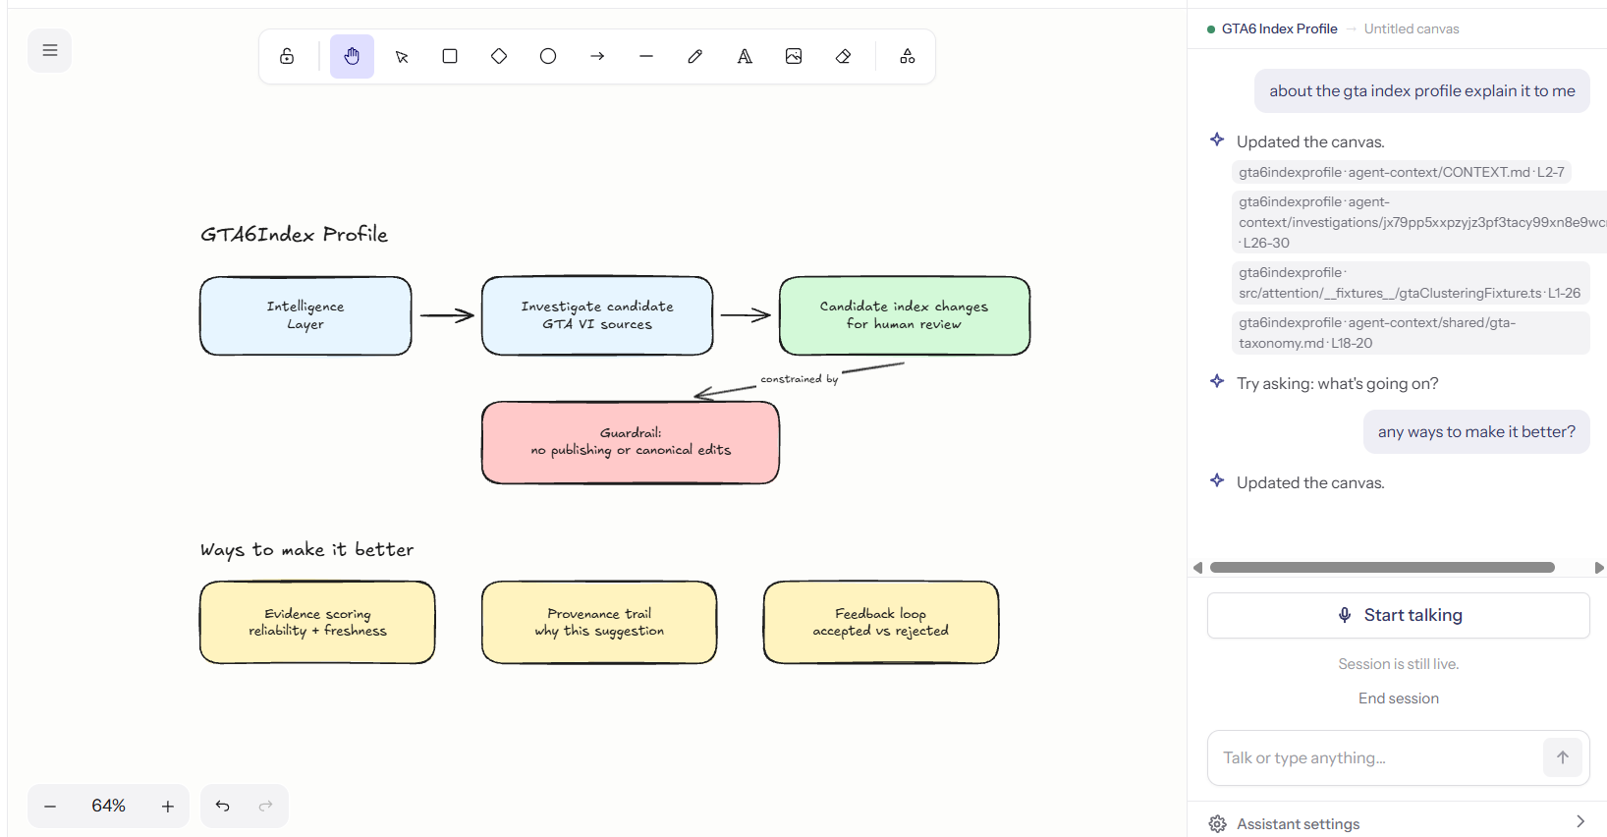Select the Rectangle shape tool
Image resolution: width=1607 pixels, height=837 pixels.
450,56
